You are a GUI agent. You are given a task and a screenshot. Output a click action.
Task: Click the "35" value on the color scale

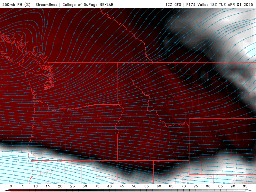pos(97,186)
